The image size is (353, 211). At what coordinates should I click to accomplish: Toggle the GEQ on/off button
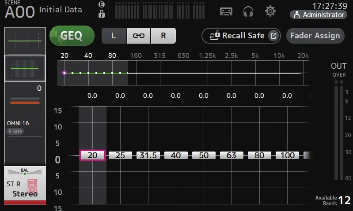tap(72, 36)
